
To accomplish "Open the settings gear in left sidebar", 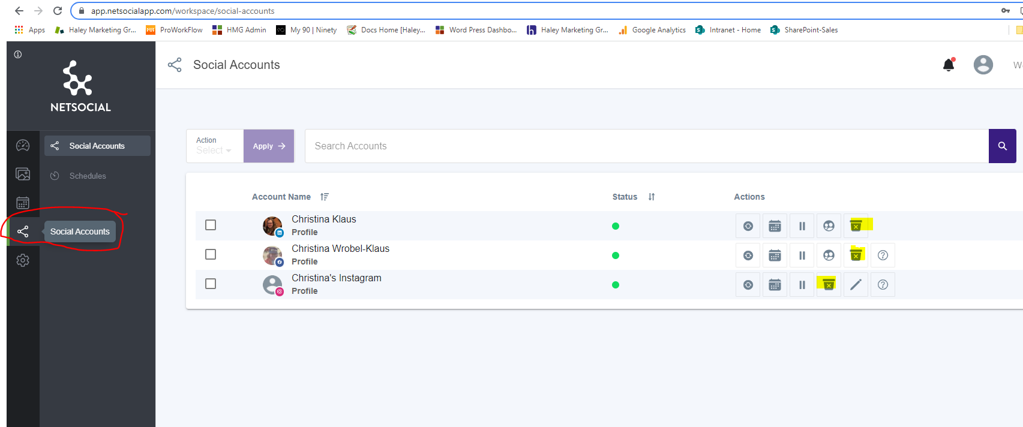I will [23, 260].
